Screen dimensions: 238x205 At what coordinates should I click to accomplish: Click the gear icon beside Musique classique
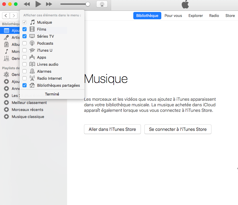(x=6, y=117)
